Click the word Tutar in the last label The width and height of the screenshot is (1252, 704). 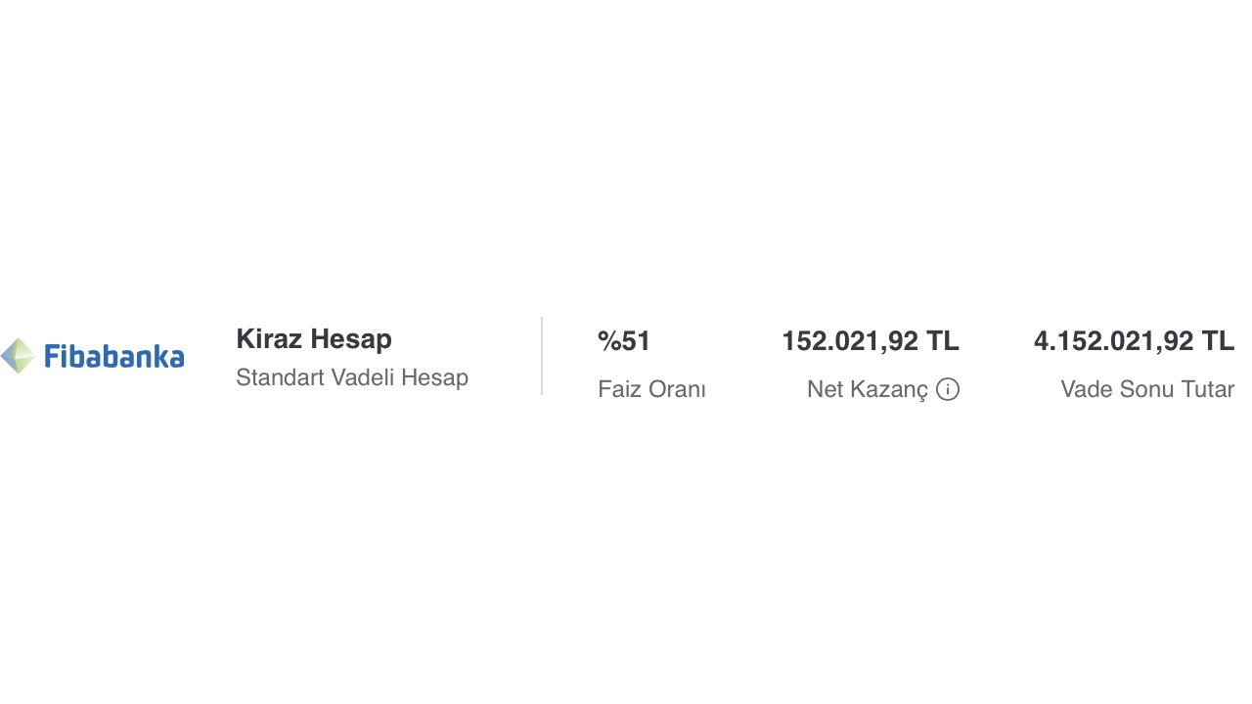(x=1208, y=389)
